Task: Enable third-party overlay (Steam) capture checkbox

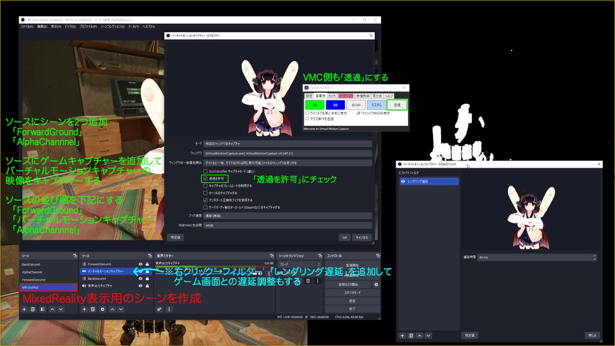Action: pyautogui.click(x=206, y=207)
